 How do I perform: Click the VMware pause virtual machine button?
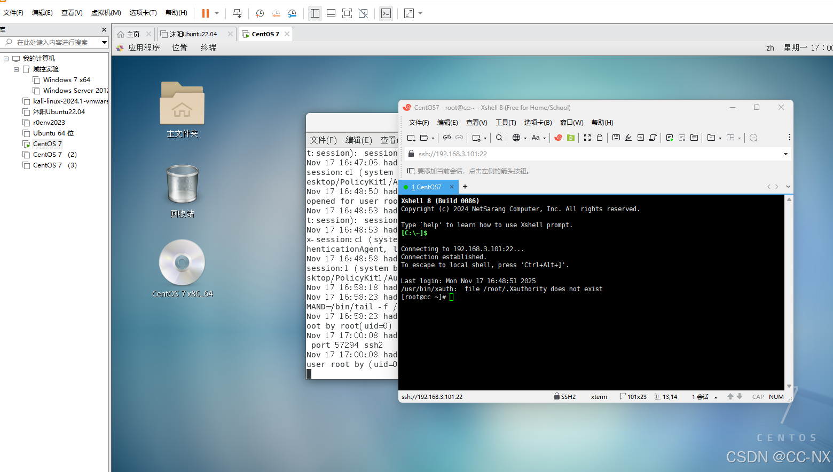tap(206, 13)
